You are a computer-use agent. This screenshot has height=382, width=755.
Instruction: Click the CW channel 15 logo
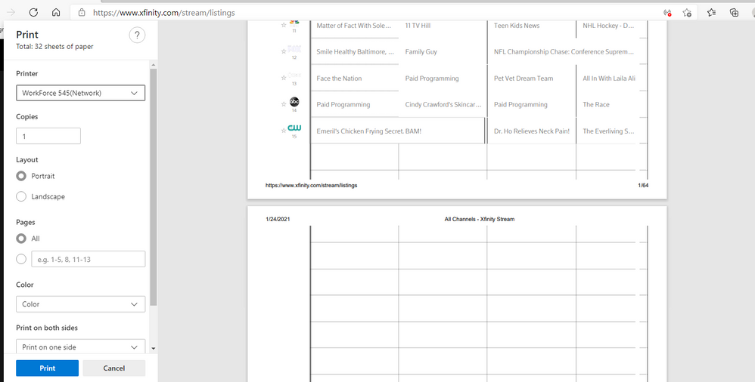[294, 128]
